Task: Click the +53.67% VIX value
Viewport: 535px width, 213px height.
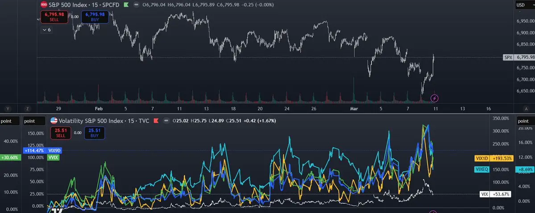Action: (x=501, y=194)
